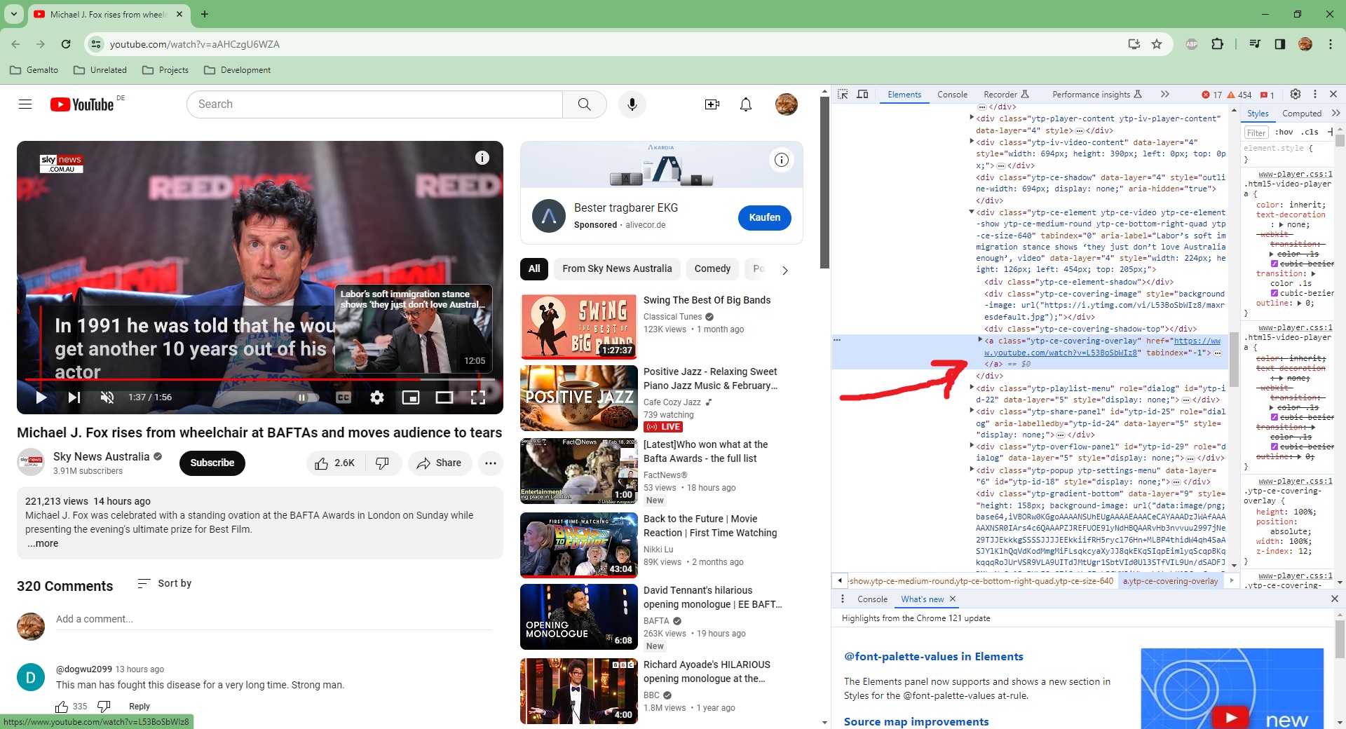This screenshot has width=1346, height=729.
Task: Click the Create video icon
Action: tap(712, 104)
